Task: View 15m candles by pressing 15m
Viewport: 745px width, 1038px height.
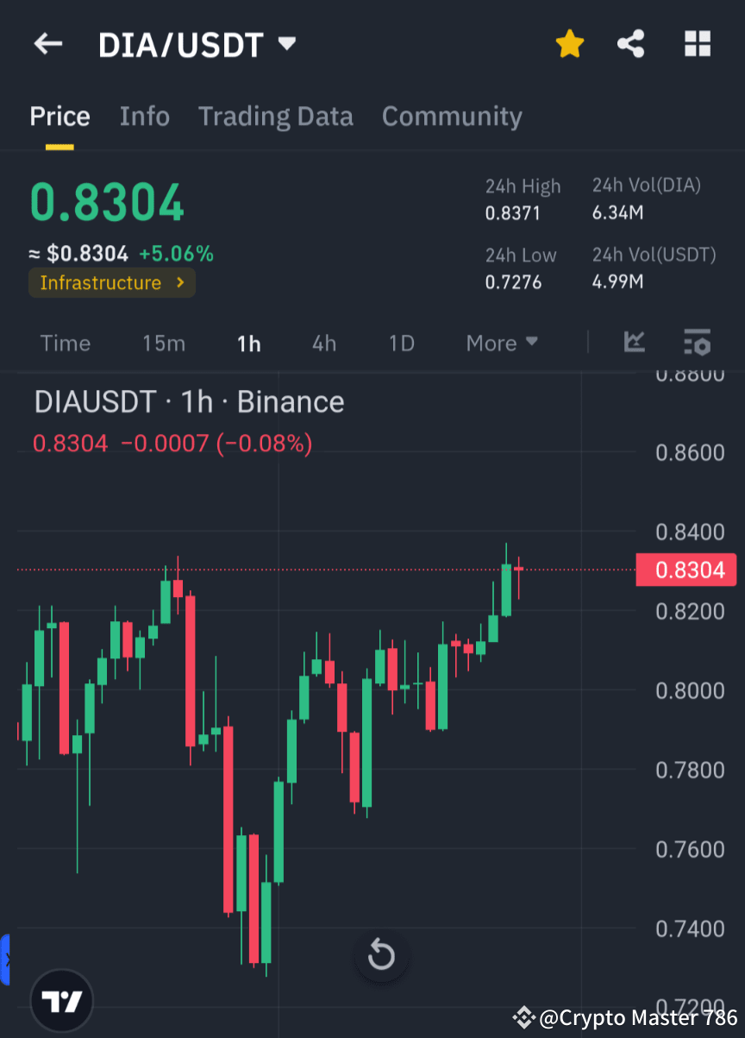Action: pos(164,343)
